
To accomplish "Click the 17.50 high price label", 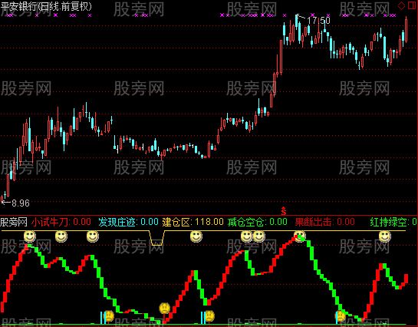I will [318, 21].
